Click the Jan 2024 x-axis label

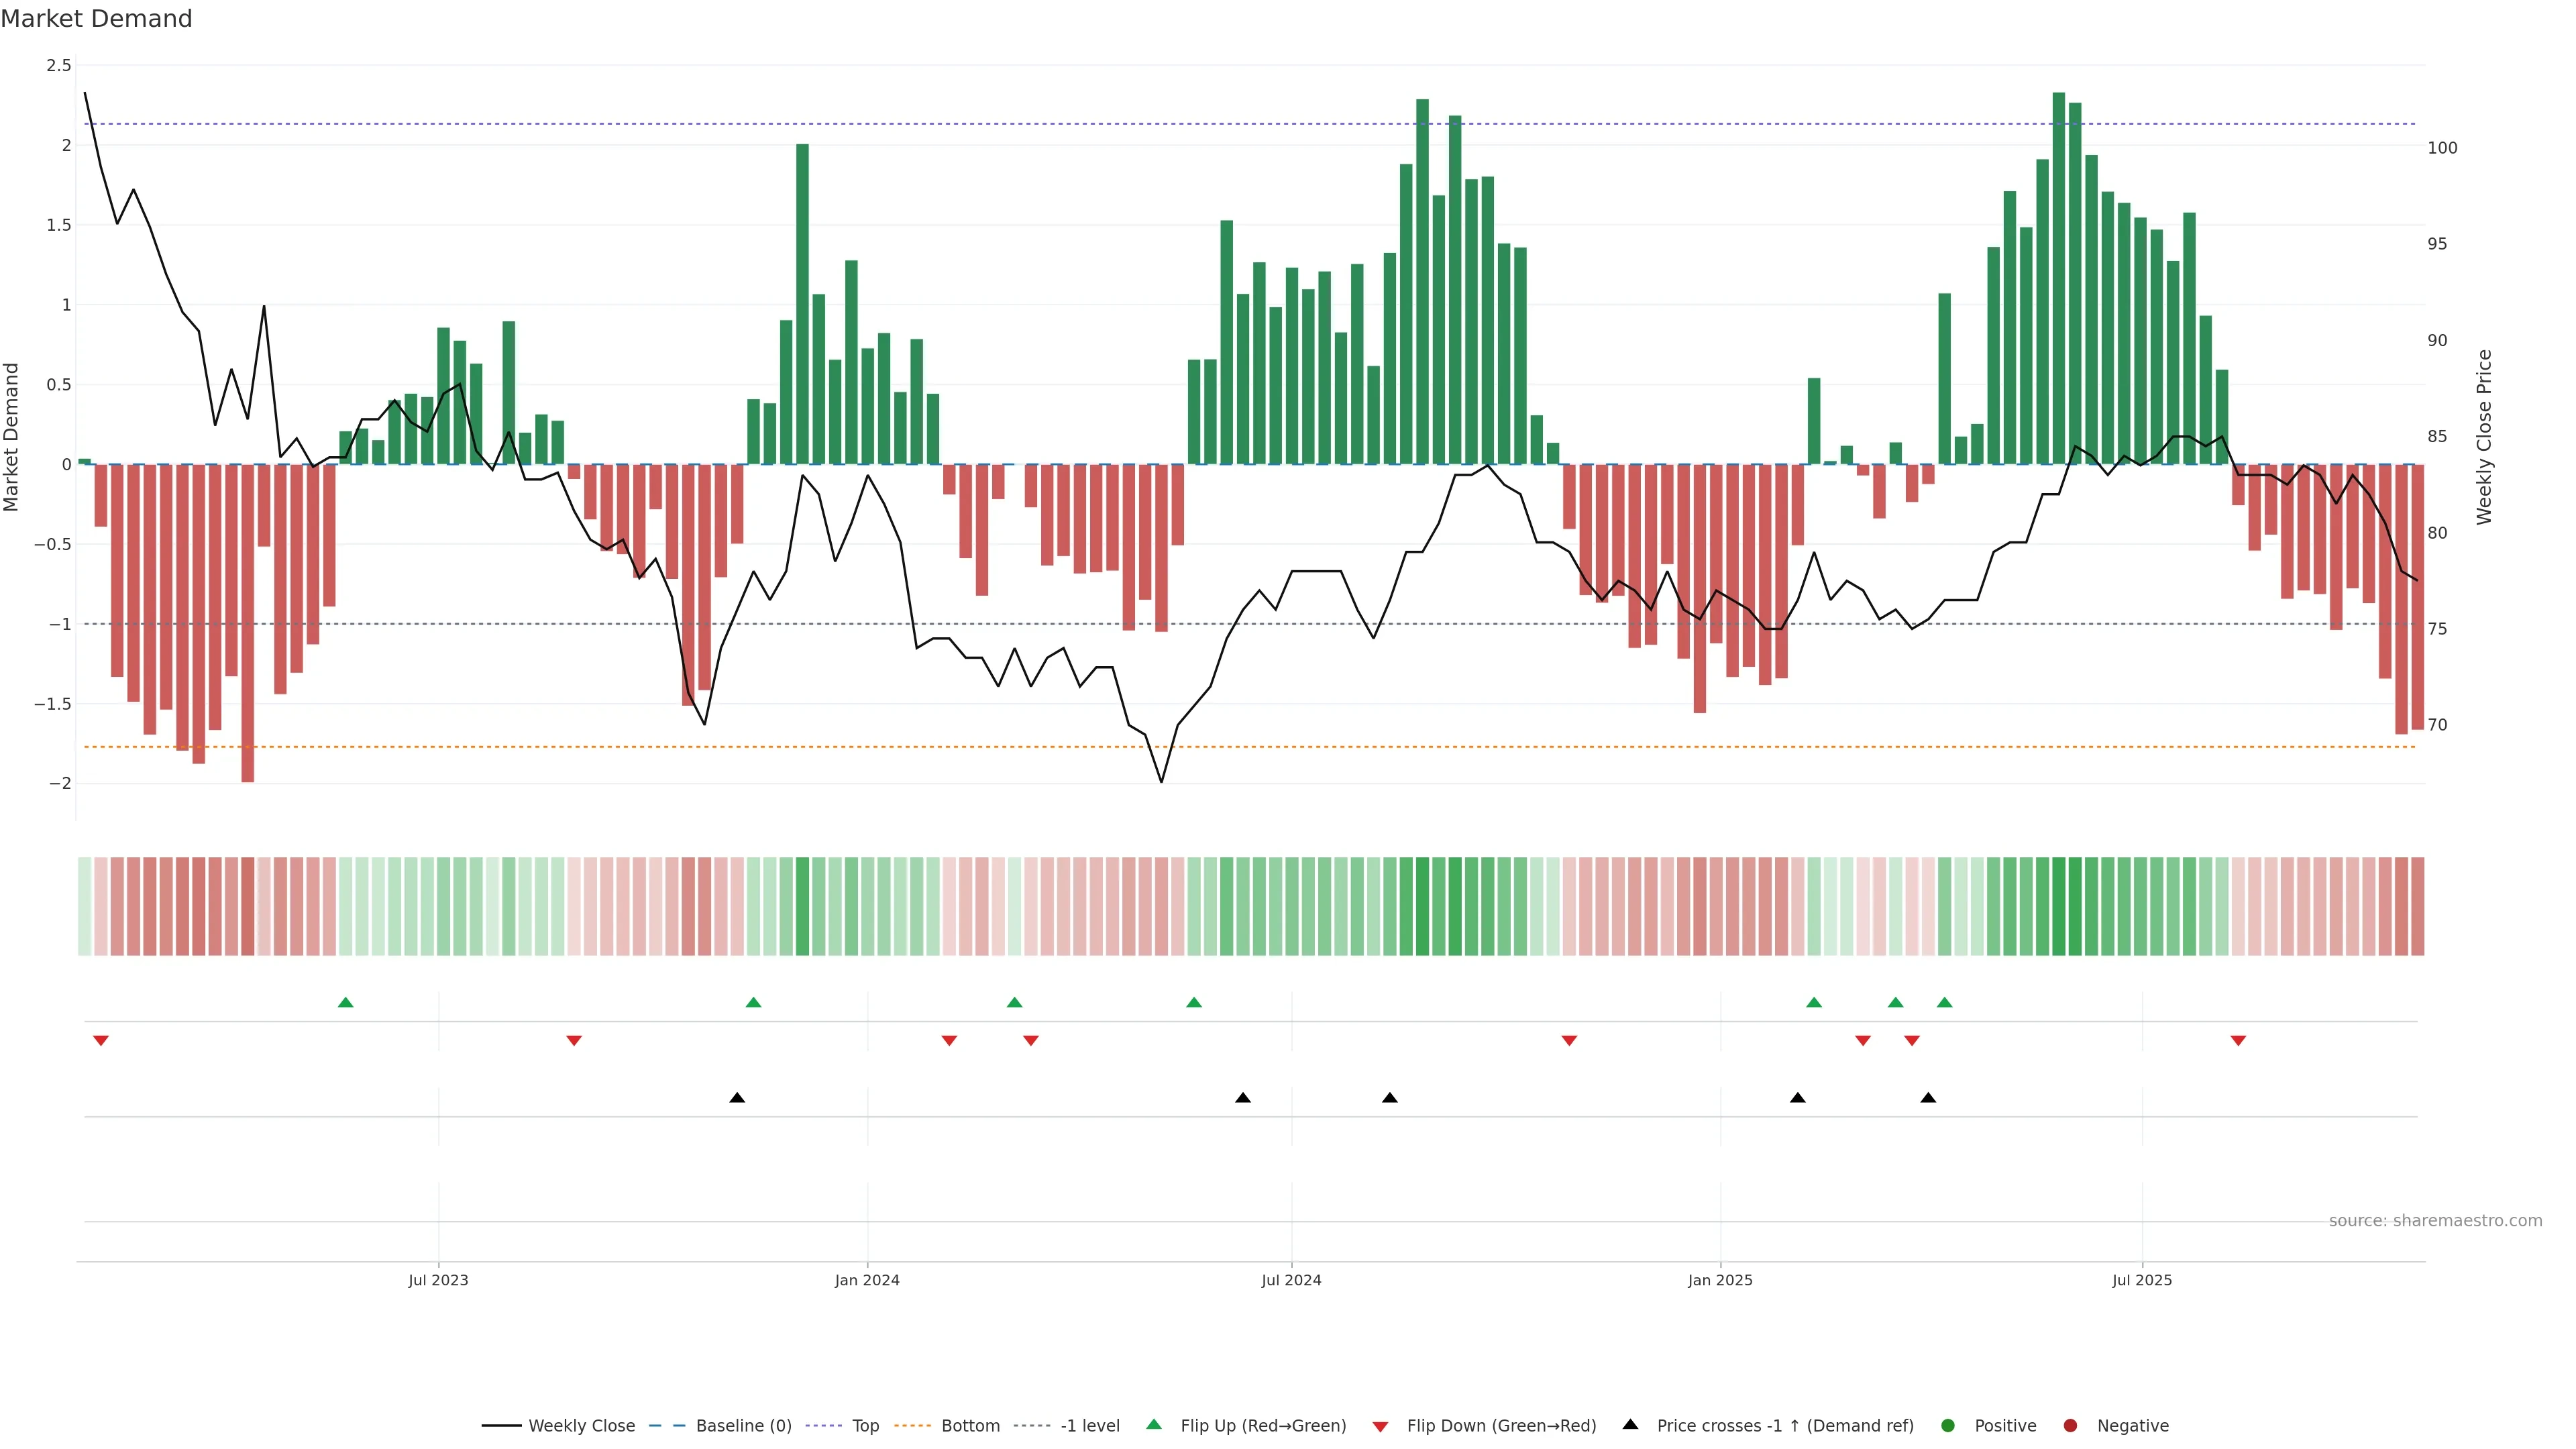click(867, 1280)
